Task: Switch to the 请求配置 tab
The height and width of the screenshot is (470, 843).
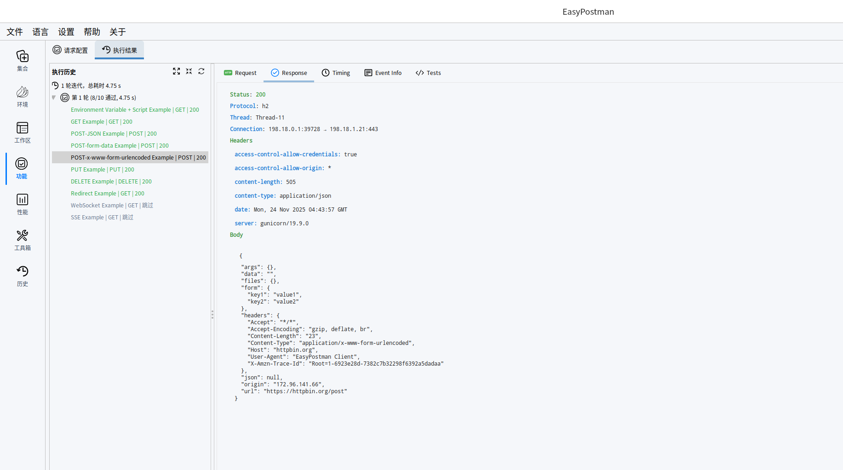Action: (70, 50)
